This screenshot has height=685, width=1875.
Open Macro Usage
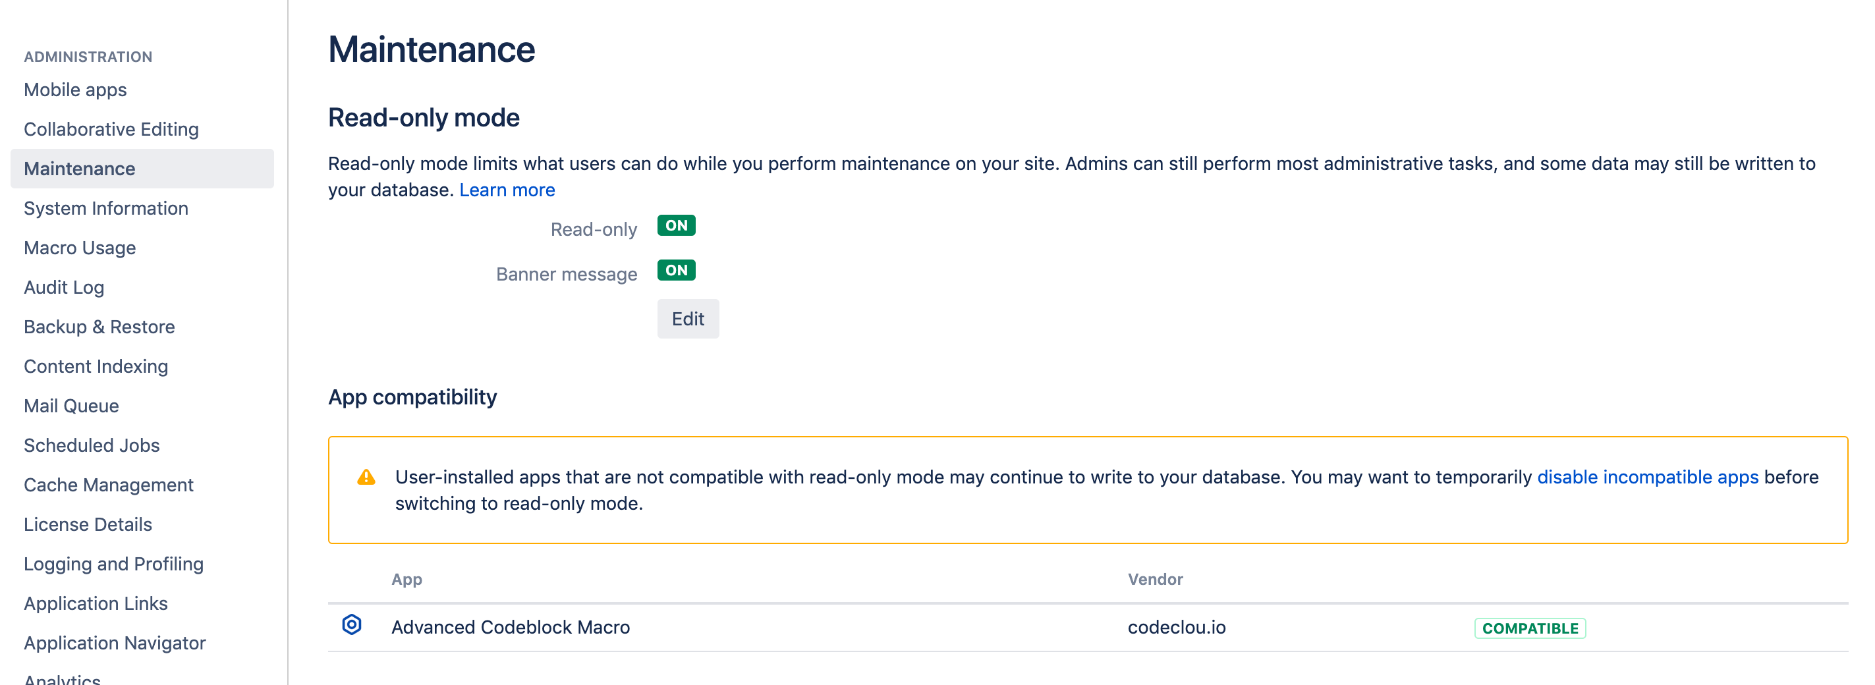coord(80,248)
